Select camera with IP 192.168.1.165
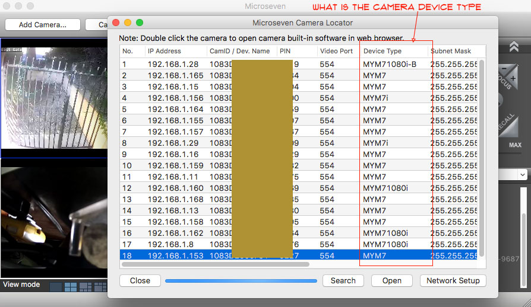This screenshot has height=307, width=531. [x=298, y=75]
